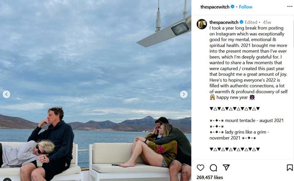Go to previous photo with left arrow
The image size is (294, 181).
click(6, 94)
